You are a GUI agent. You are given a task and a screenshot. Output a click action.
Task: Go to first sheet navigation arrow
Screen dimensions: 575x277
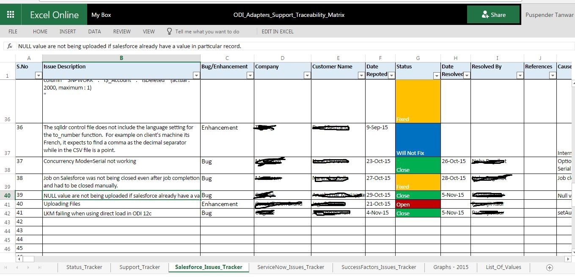point(6,267)
